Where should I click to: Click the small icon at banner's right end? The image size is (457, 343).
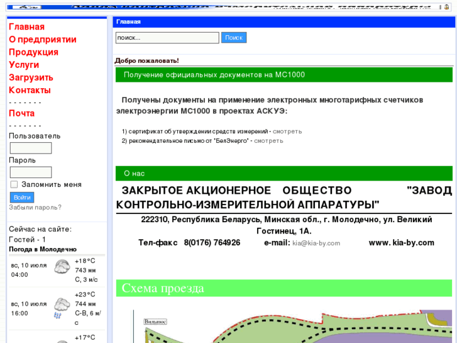tap(446, 7)
